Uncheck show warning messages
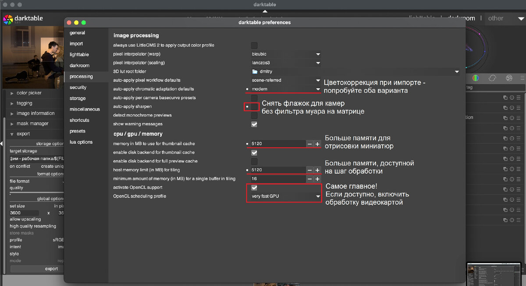The width and height of the screenshot is (526, 286). point(254,124)
